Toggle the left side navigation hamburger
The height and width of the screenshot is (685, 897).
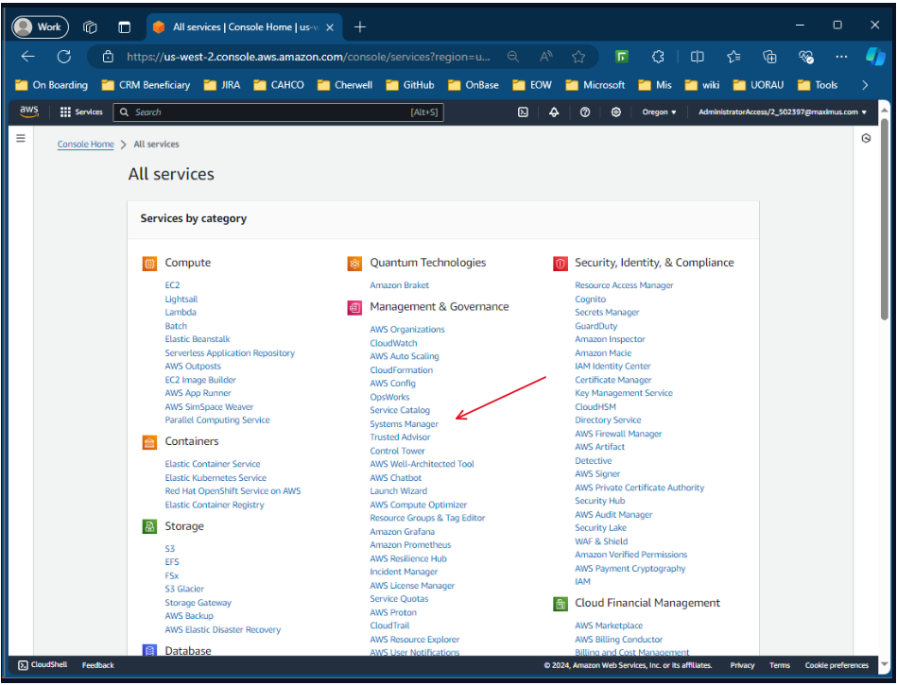click(x=21, y=138)
